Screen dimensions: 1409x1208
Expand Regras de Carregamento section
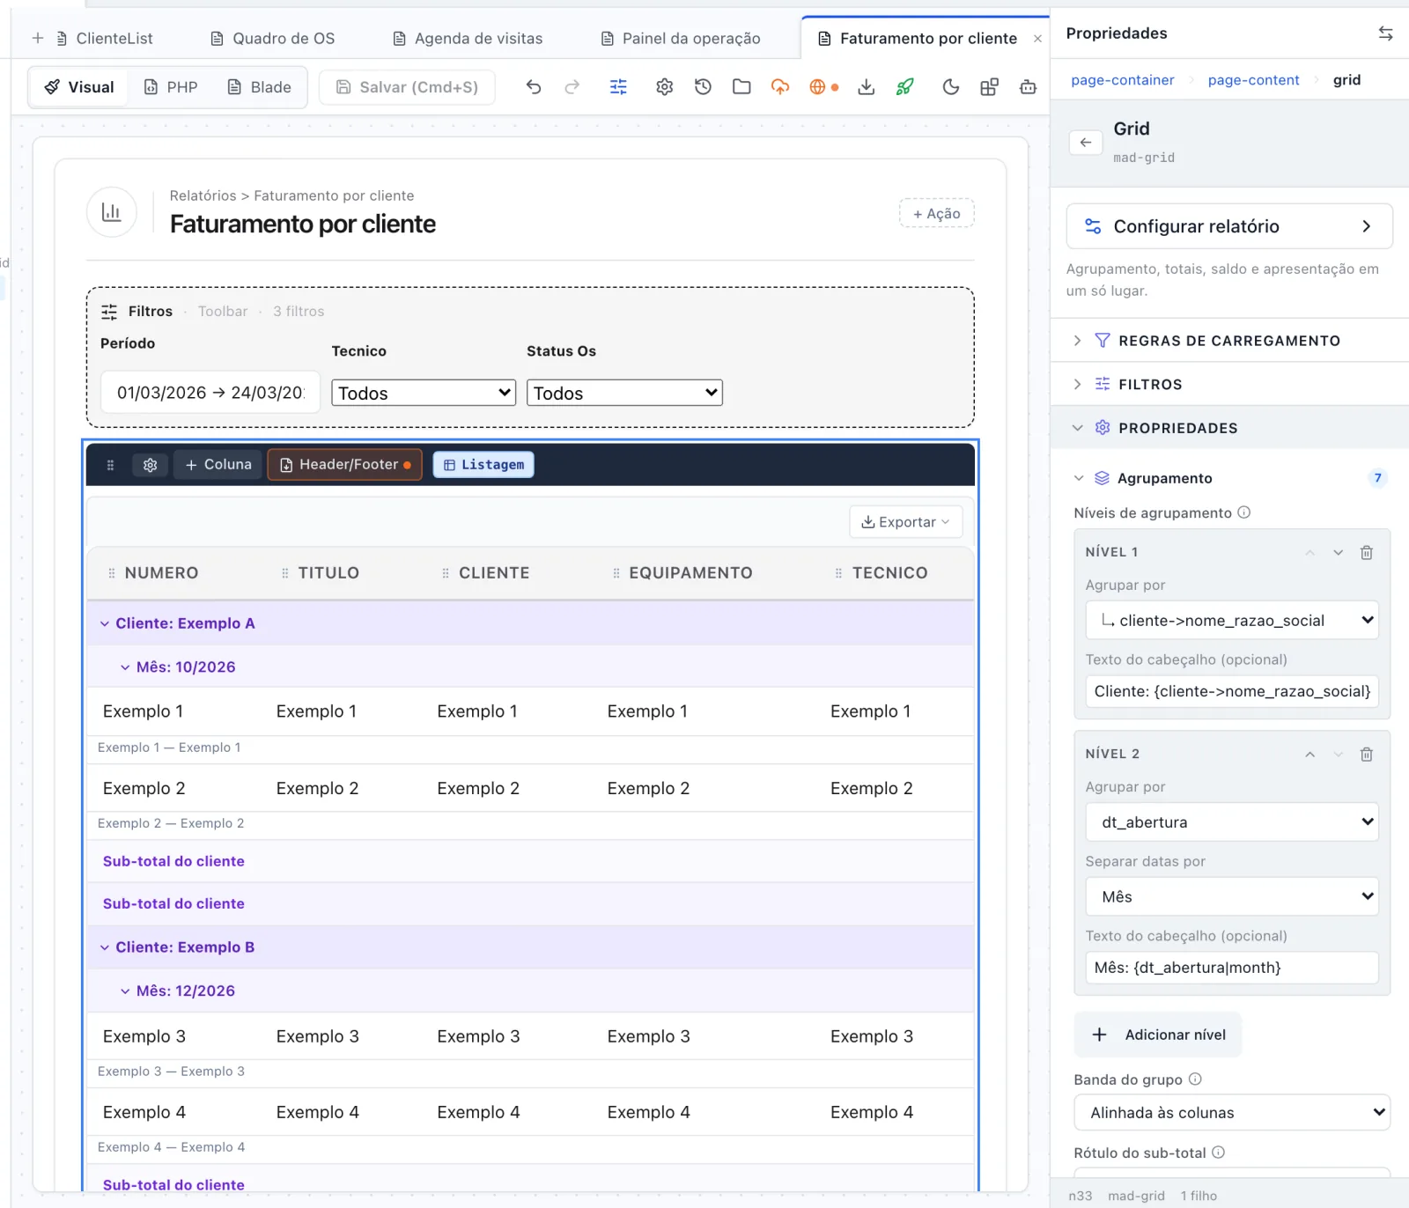tap(1229, 341)
